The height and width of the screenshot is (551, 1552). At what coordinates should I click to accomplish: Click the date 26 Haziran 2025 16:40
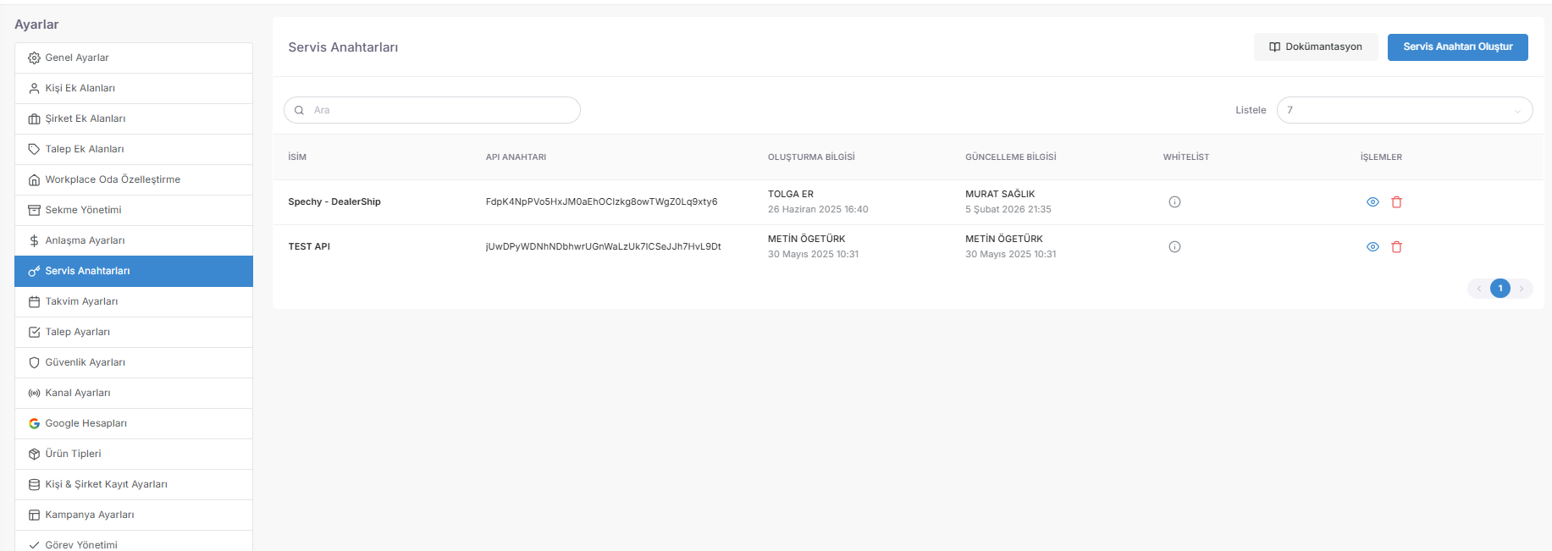click(818, 210)
